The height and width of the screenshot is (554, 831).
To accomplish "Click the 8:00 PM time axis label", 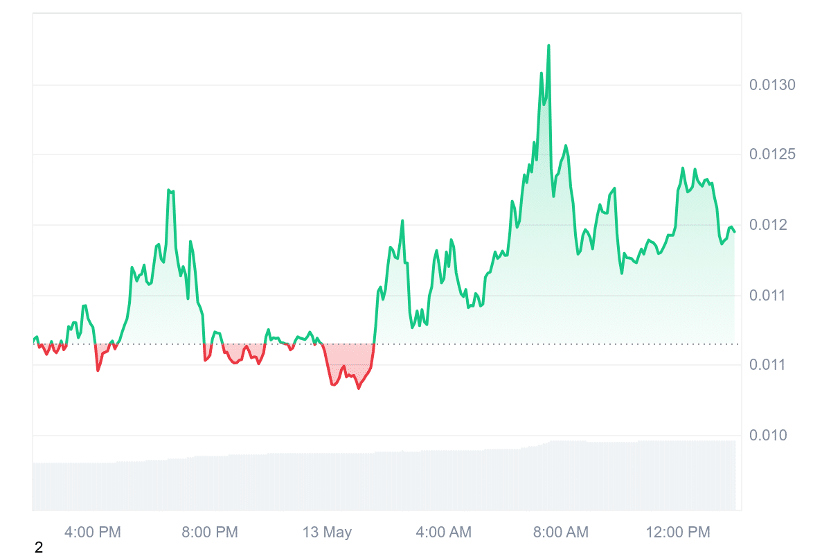I will pos(210,533).
